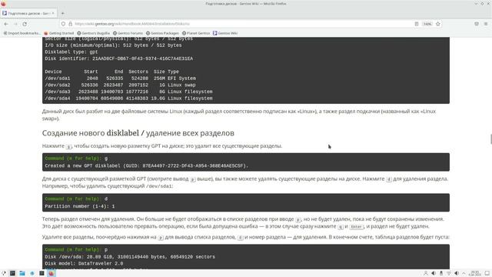492x277 pixels.
Task: Click the Disk identifier line in code block
Action: pyautogui.click(x=119, y=58)
